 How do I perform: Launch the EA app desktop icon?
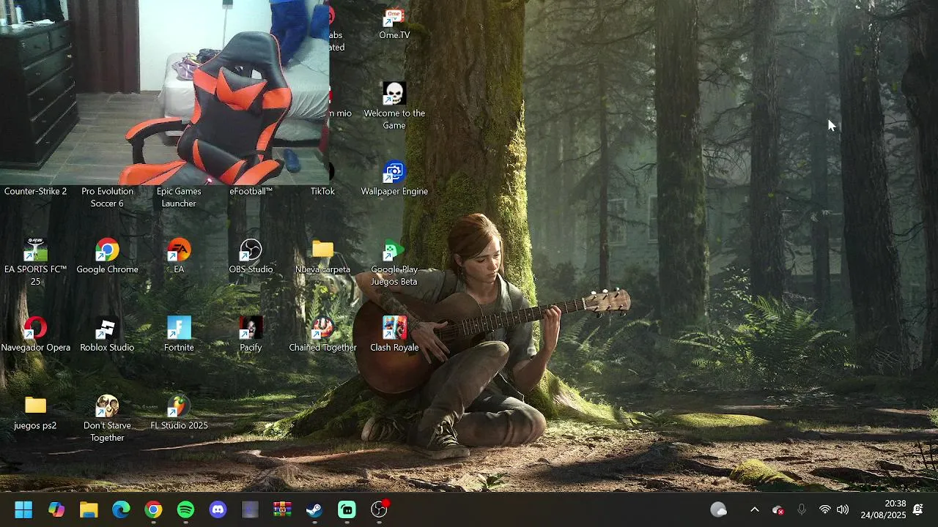coord(179,257)
